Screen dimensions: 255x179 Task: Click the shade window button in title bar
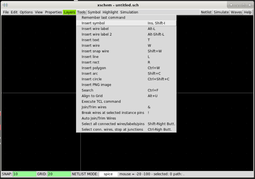[231, 5]
